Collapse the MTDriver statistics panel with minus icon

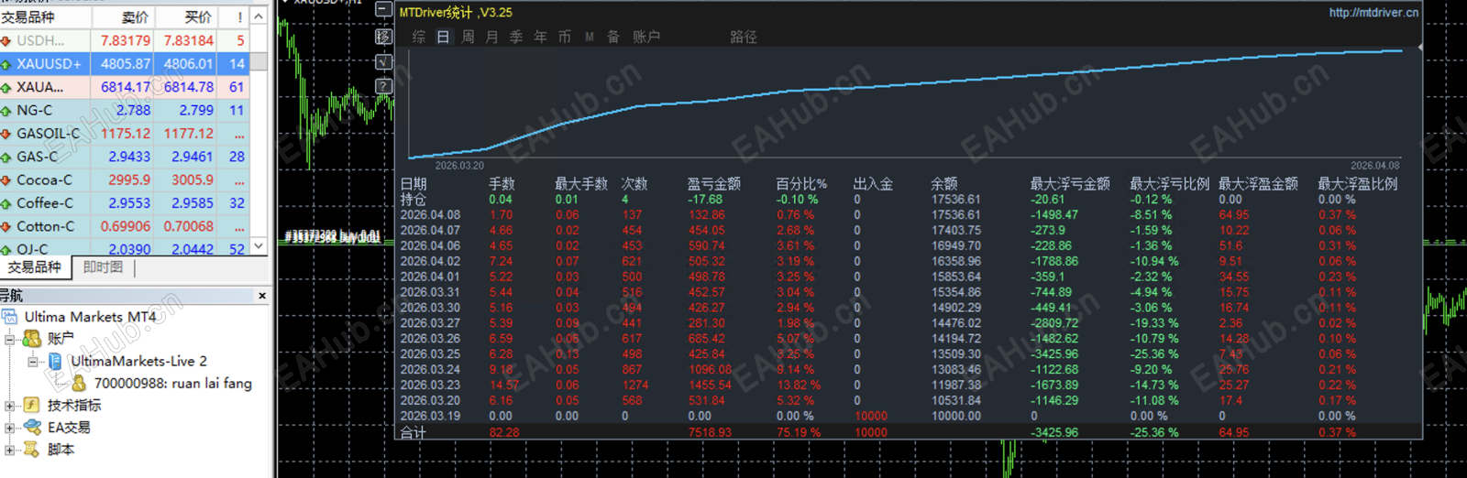(384, 11)
